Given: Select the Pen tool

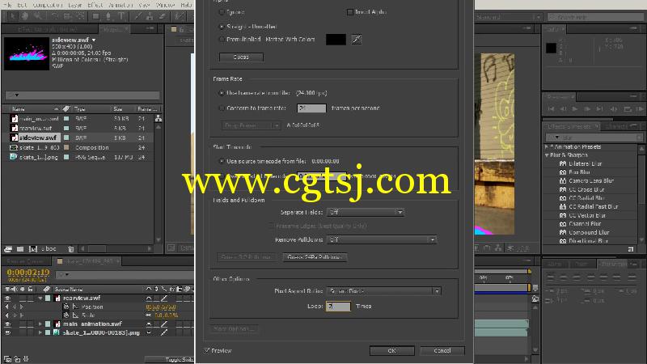Looking at the screenshot, I should click(108, 16).
